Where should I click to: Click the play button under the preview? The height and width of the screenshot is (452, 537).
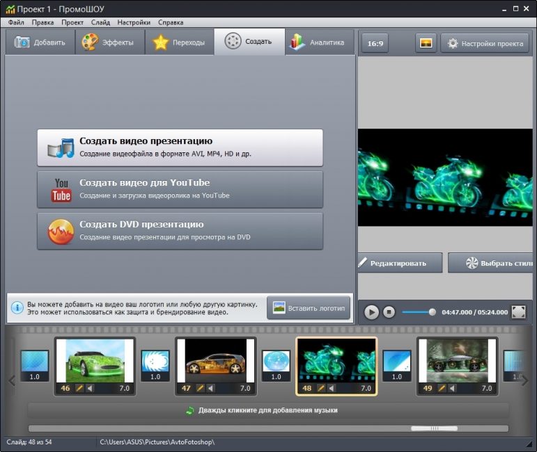[371, 312]
